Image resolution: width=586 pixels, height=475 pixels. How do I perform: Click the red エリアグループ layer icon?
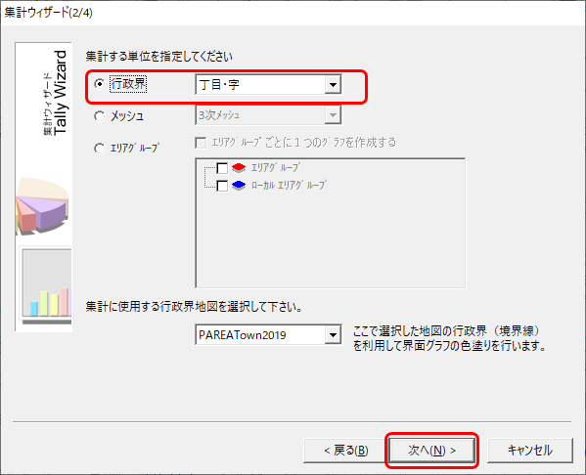[239, 168]
